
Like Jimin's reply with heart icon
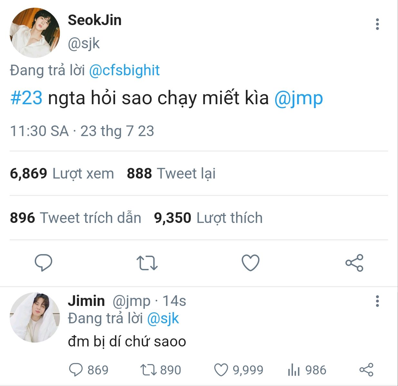221,370
